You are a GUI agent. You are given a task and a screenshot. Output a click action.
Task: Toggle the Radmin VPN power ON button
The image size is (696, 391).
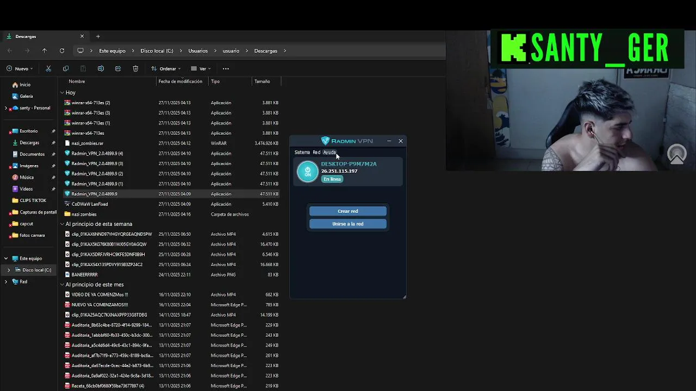pyautogui.click(x=308, y=172)
